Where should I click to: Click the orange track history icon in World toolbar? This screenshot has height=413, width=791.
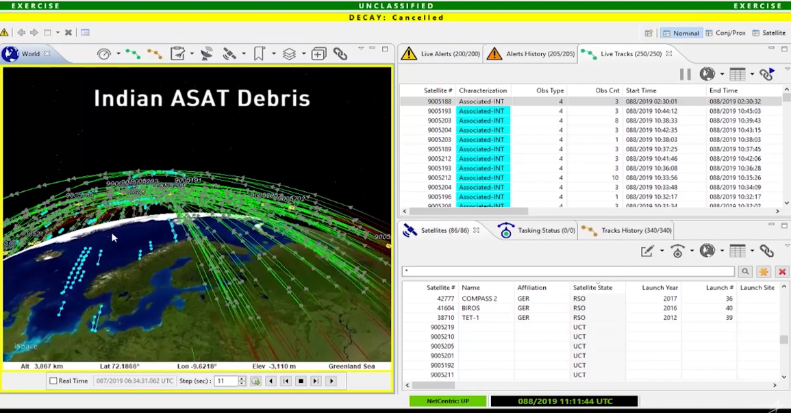click(154, 54)
